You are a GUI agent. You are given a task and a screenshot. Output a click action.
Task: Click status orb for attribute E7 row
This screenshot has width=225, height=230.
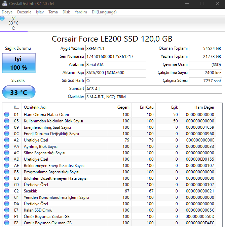coord(7,210)
